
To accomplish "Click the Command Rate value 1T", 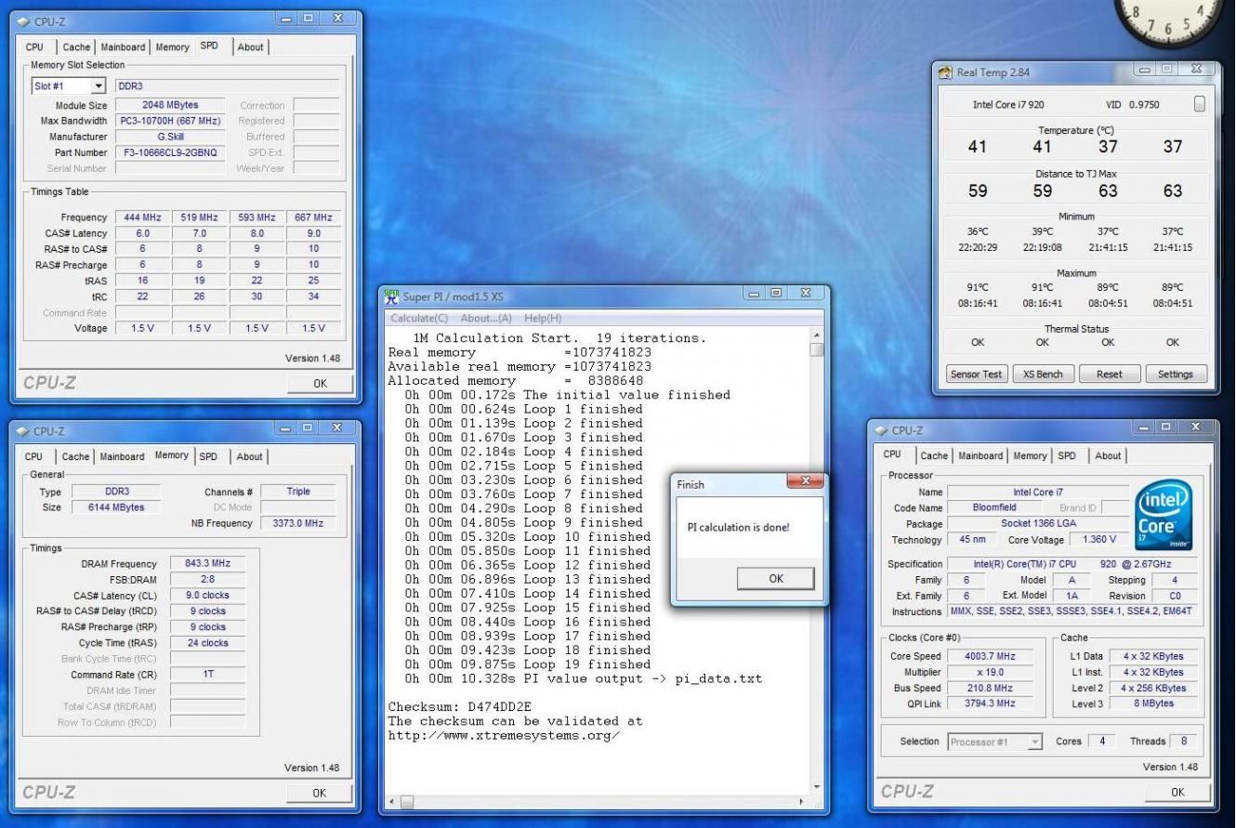I will coord(208,675).
